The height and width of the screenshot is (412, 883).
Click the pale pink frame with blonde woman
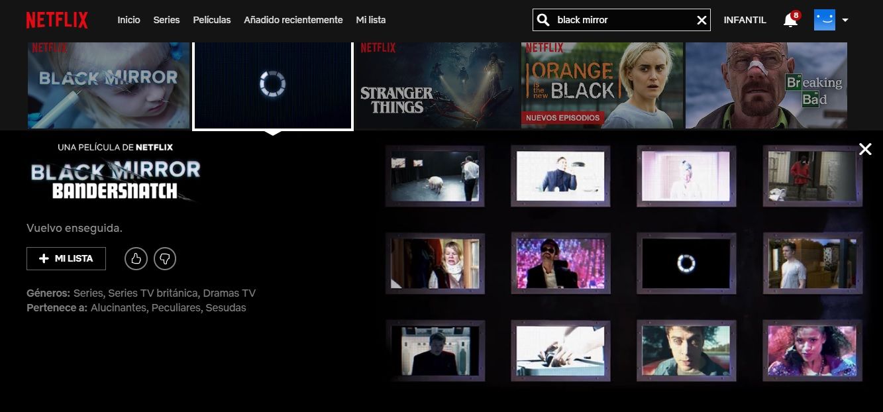(x=686, y=176)
